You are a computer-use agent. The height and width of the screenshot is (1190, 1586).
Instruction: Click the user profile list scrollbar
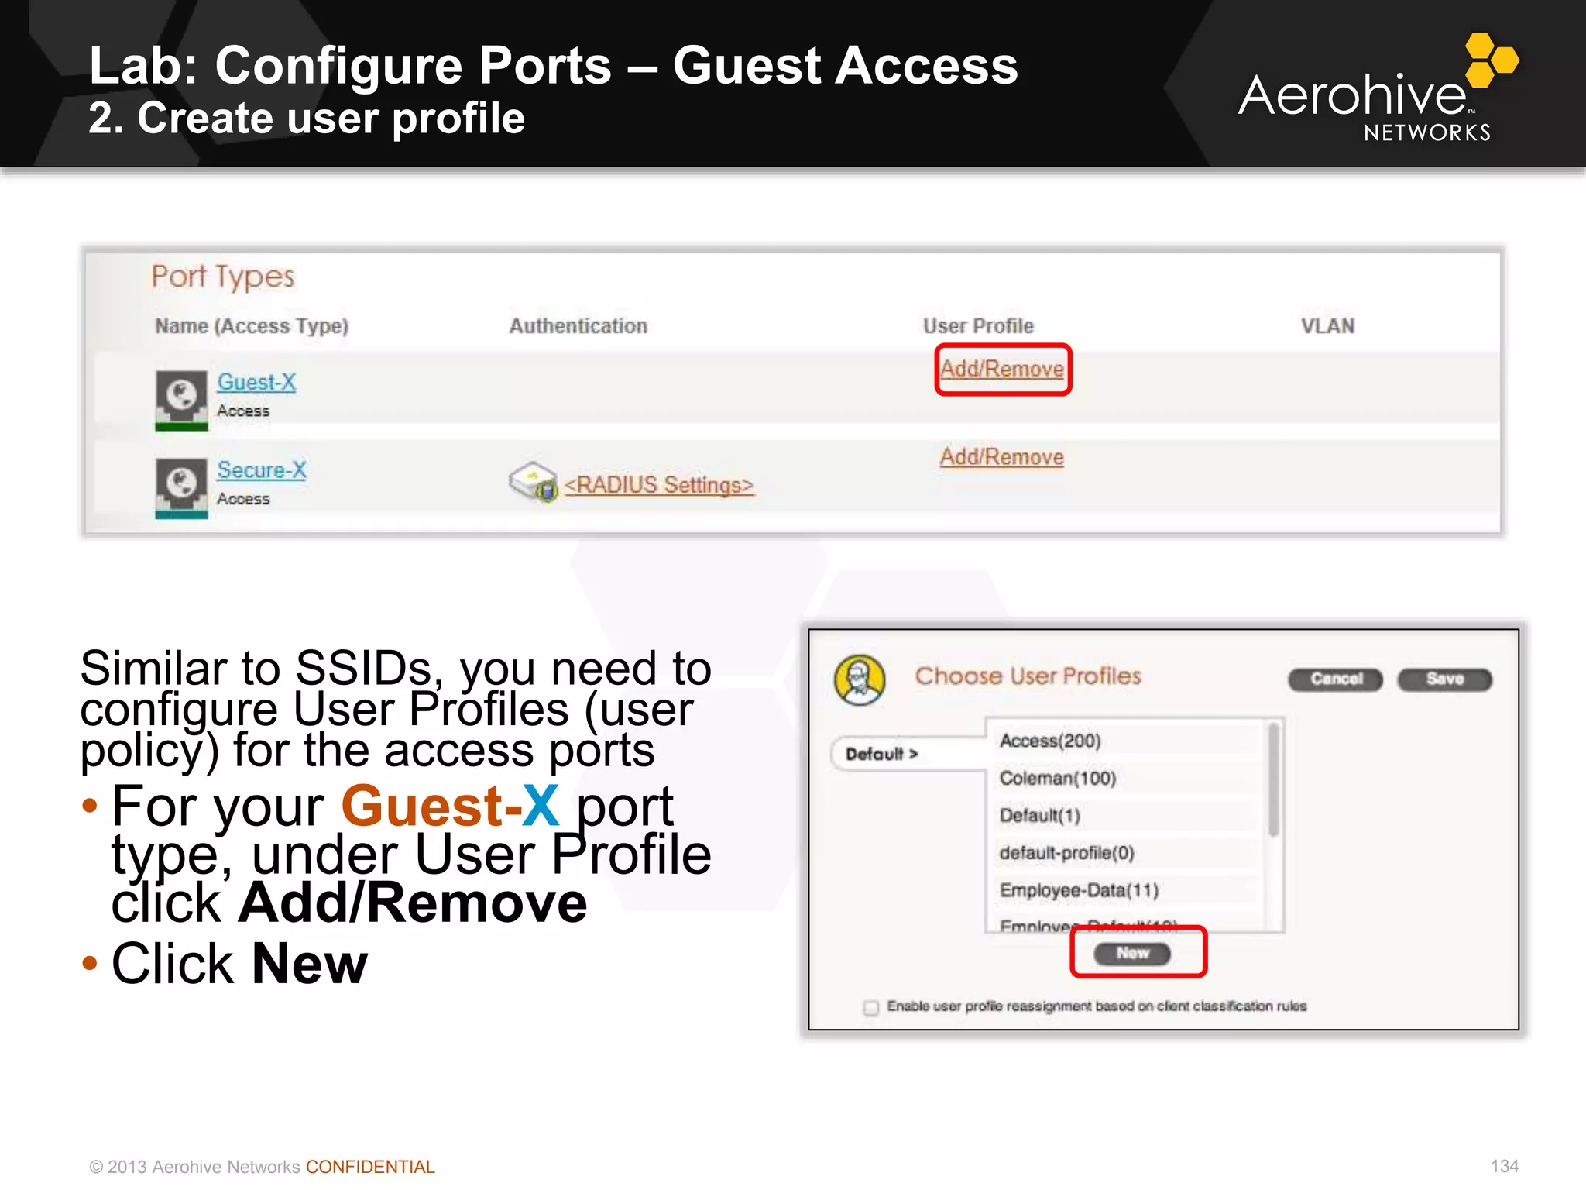pyautogui.click(x=1273, y=780)
